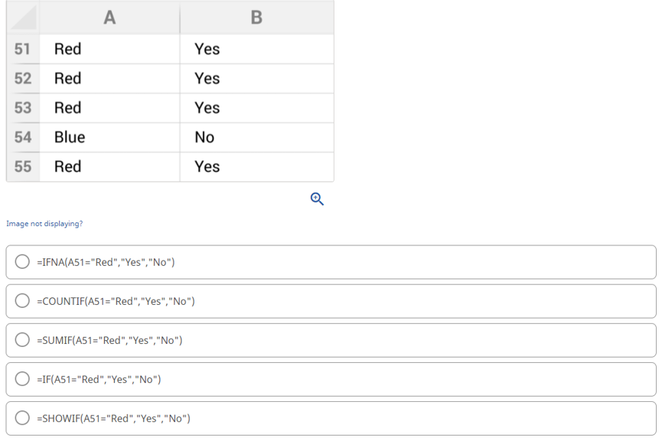This screenshot has width=672, height=444.
Task: Select column A header
Action: (109, 17)
